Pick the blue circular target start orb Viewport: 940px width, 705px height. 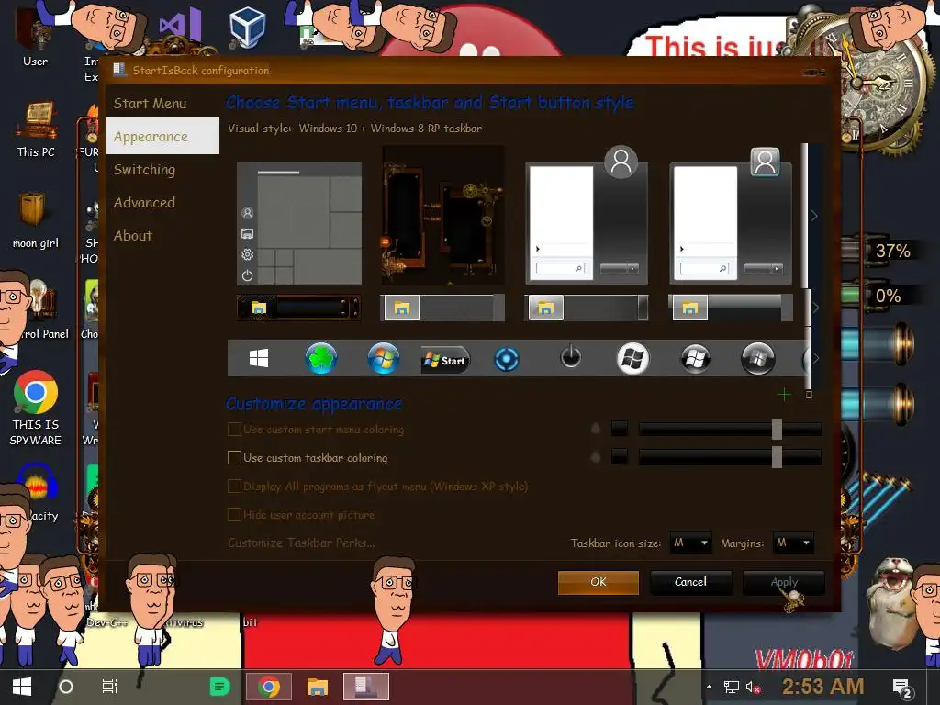pos(507,360)
